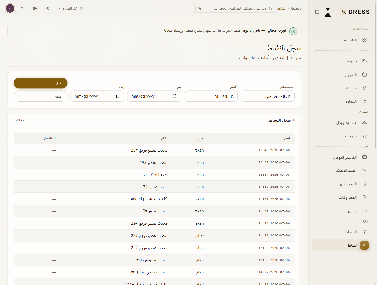Expand the كل الفروع branch dropdown

pos(70,8)
